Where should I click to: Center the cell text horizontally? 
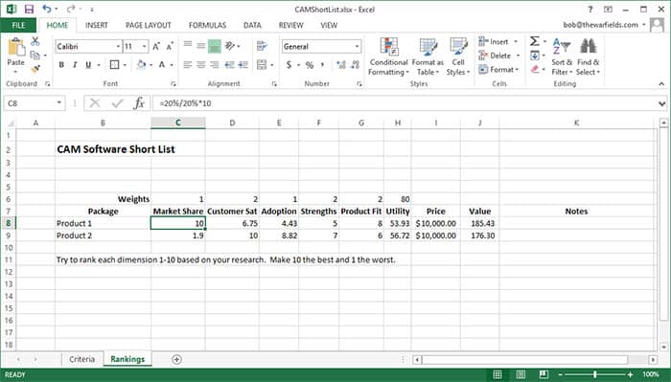[200, 65]
